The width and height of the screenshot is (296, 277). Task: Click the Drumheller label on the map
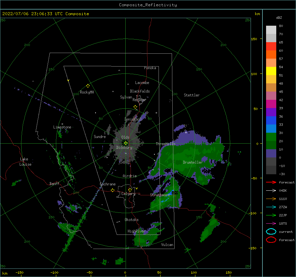click(x=193, y=162)
